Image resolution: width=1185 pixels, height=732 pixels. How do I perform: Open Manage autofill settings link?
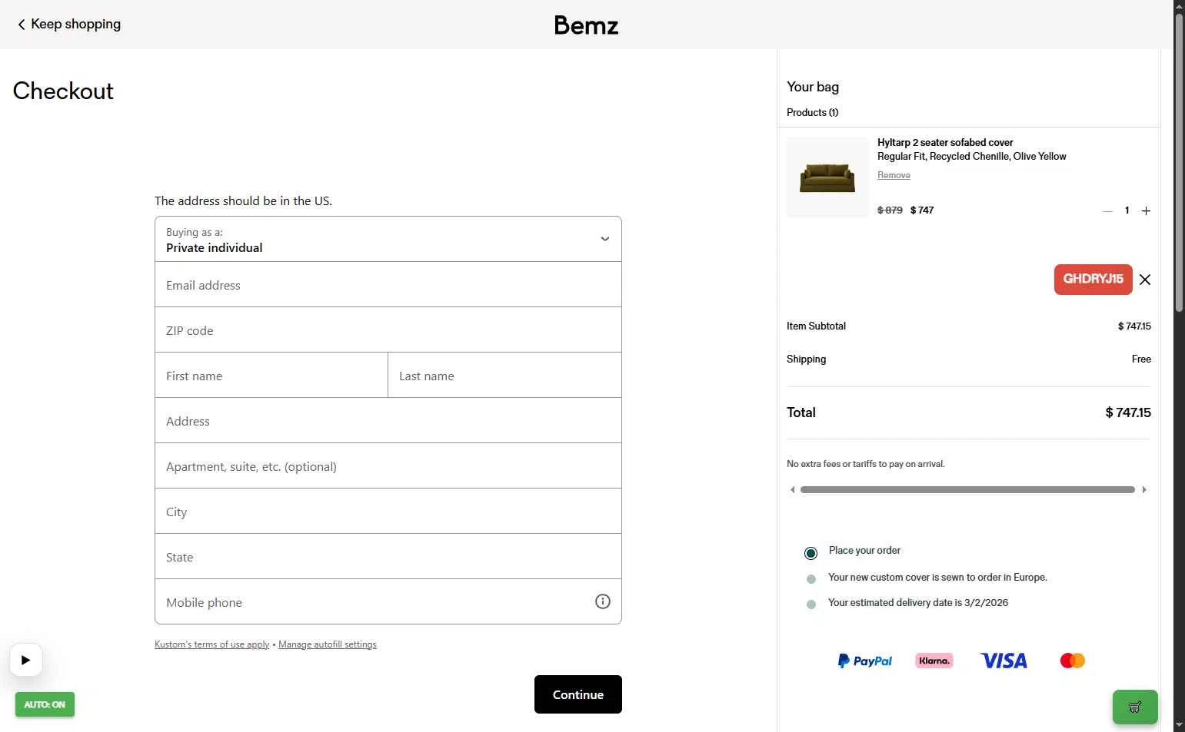328,644
